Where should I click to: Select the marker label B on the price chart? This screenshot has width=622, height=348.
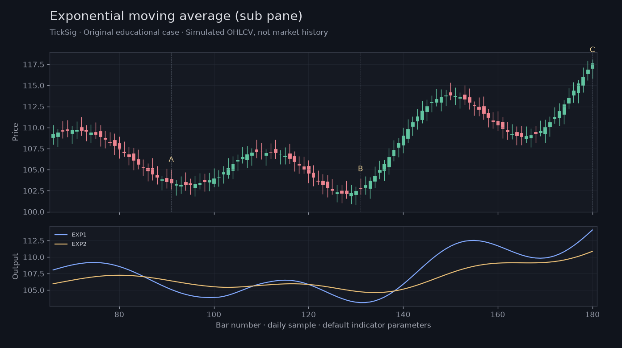360,169
